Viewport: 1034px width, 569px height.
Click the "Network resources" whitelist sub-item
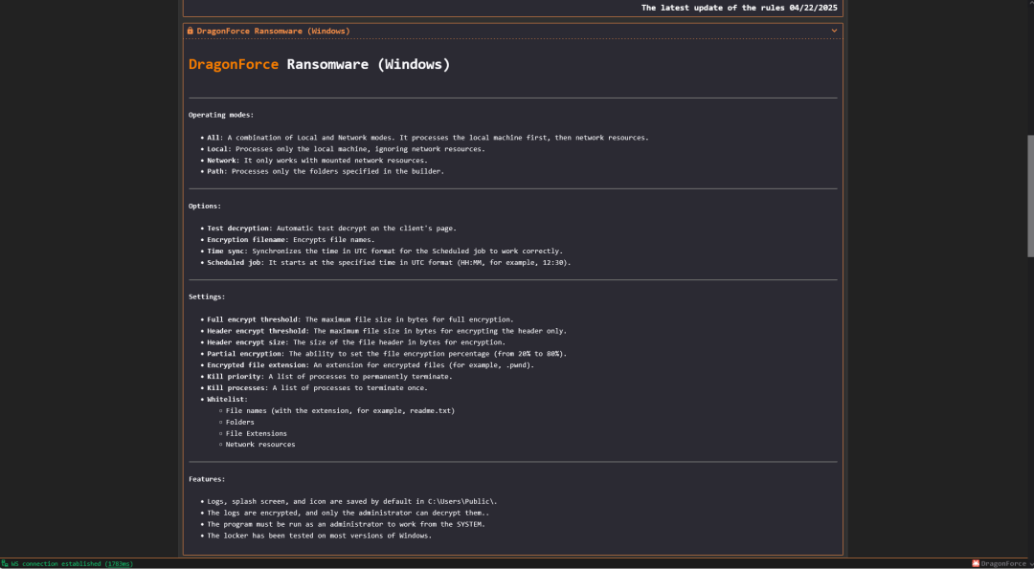260,445
